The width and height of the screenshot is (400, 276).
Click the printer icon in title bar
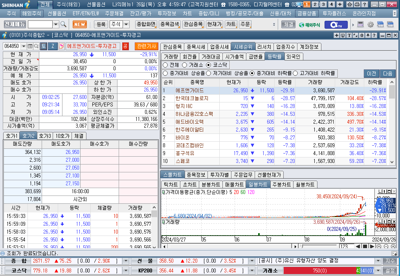coord(357,4)
